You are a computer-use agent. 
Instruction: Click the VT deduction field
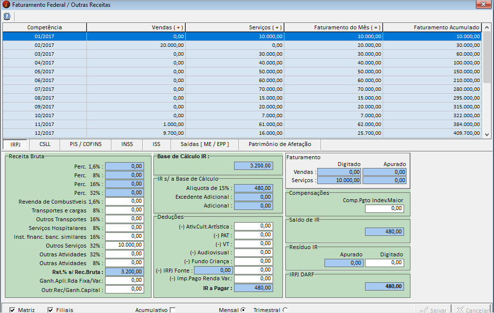254,244
